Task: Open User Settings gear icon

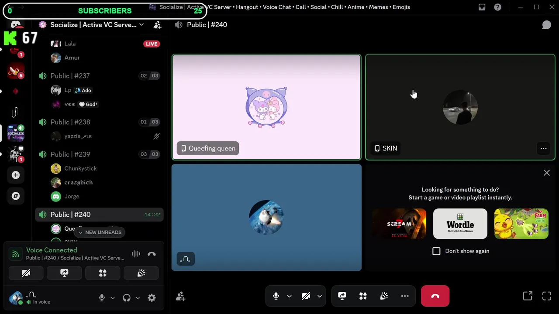Action: point(152,298)
